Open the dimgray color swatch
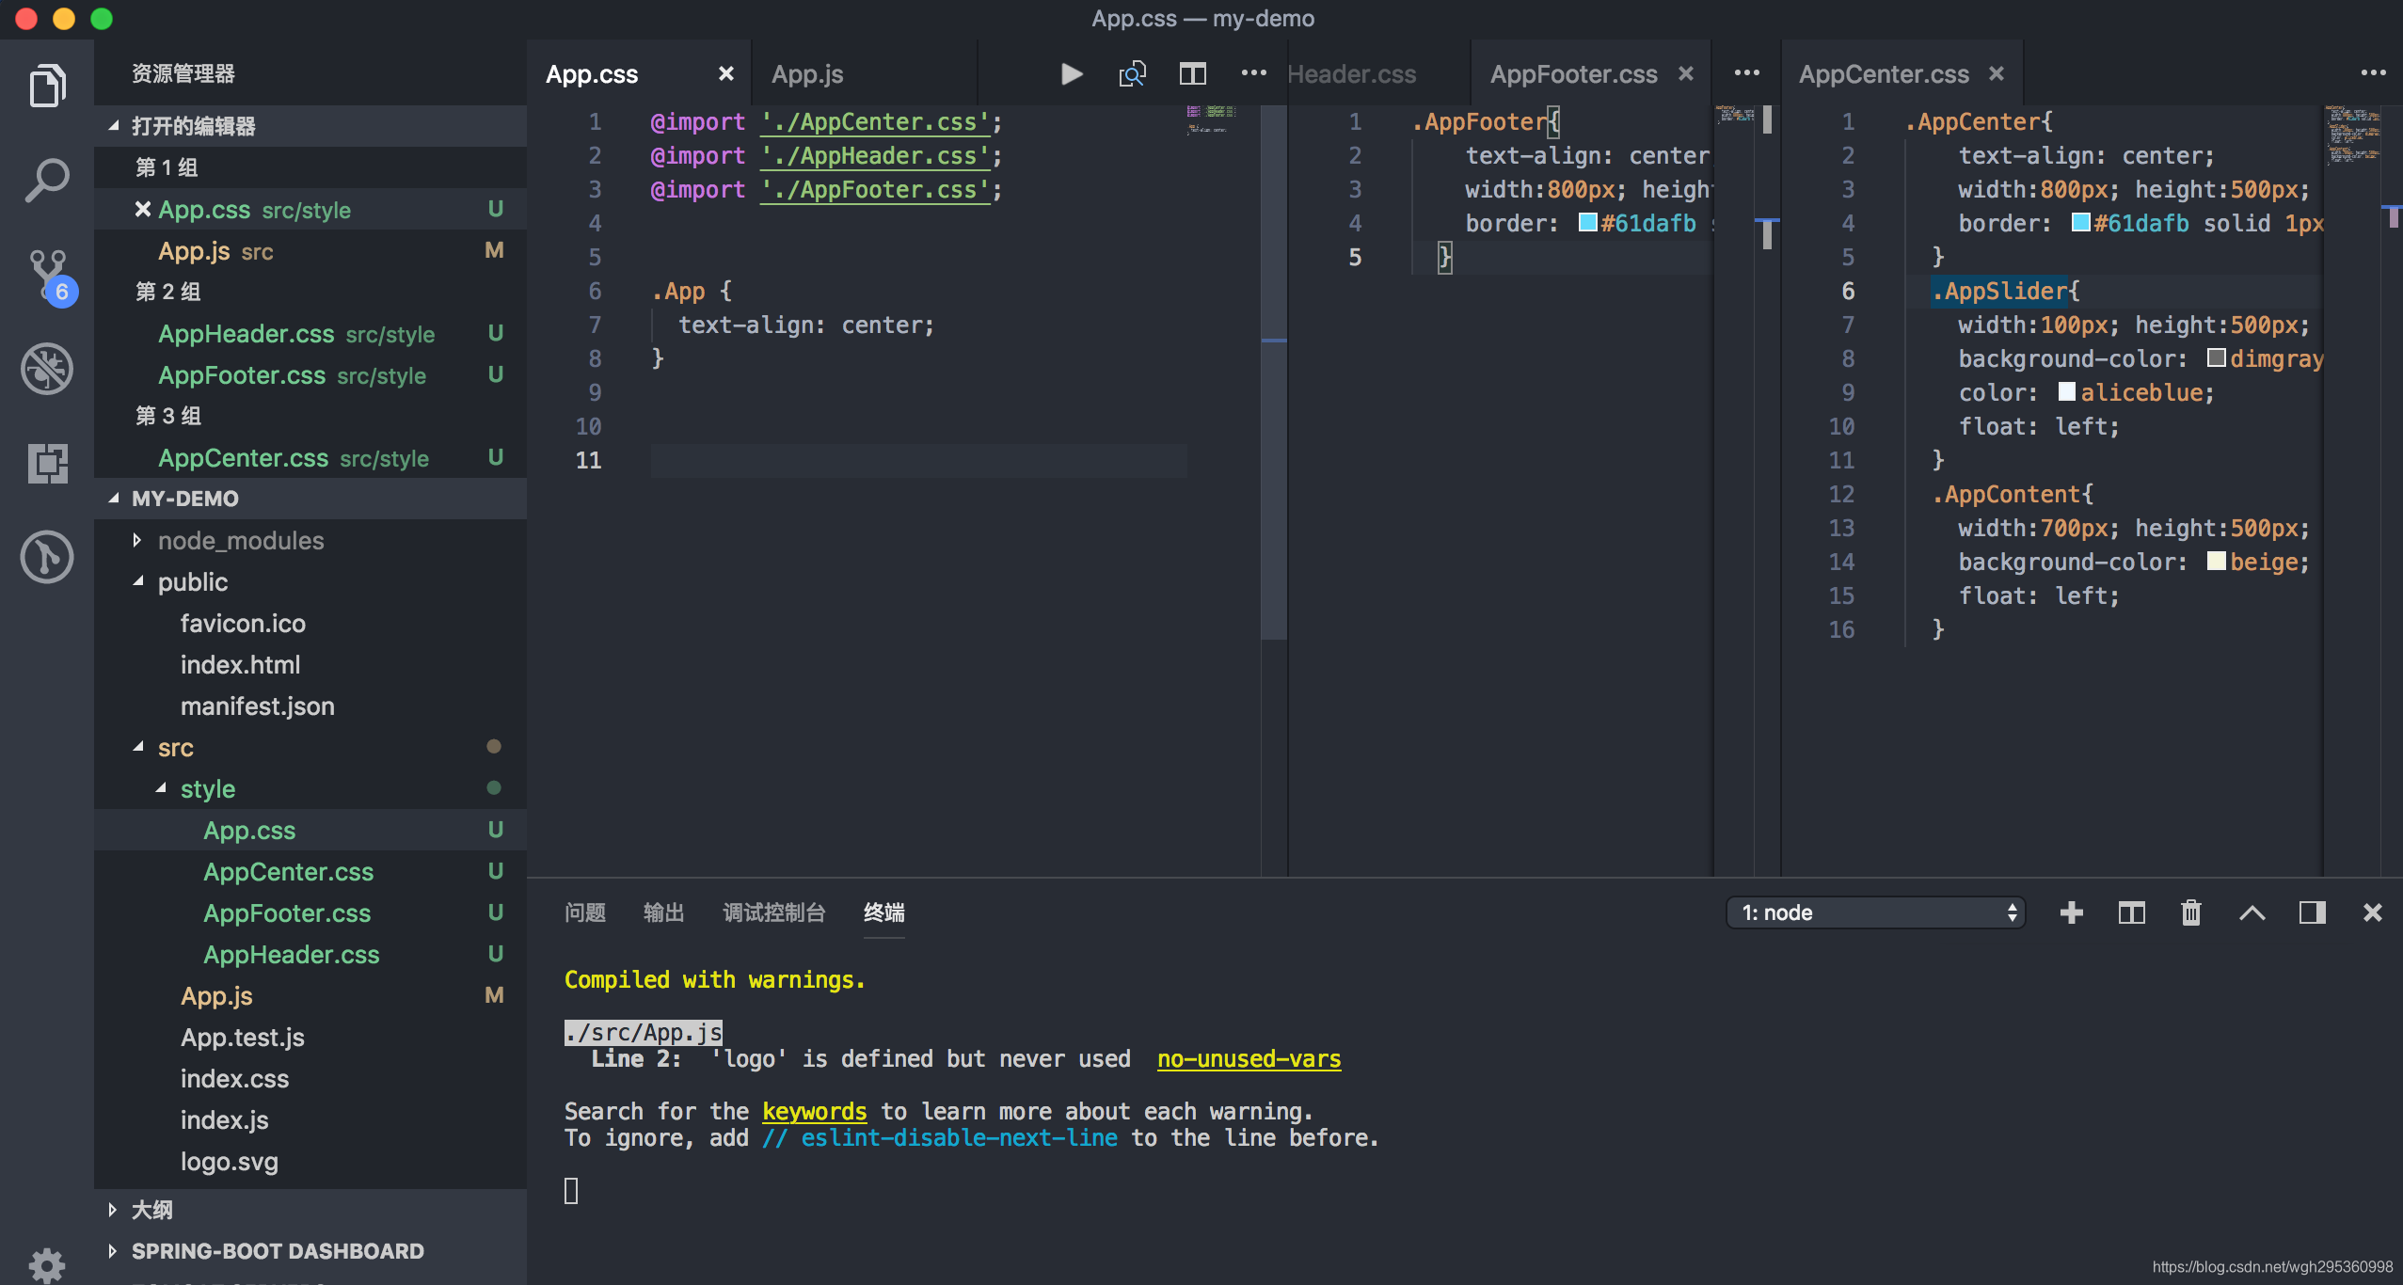The width and height of the screenshot is (2403, 1285). (2217, 358)
